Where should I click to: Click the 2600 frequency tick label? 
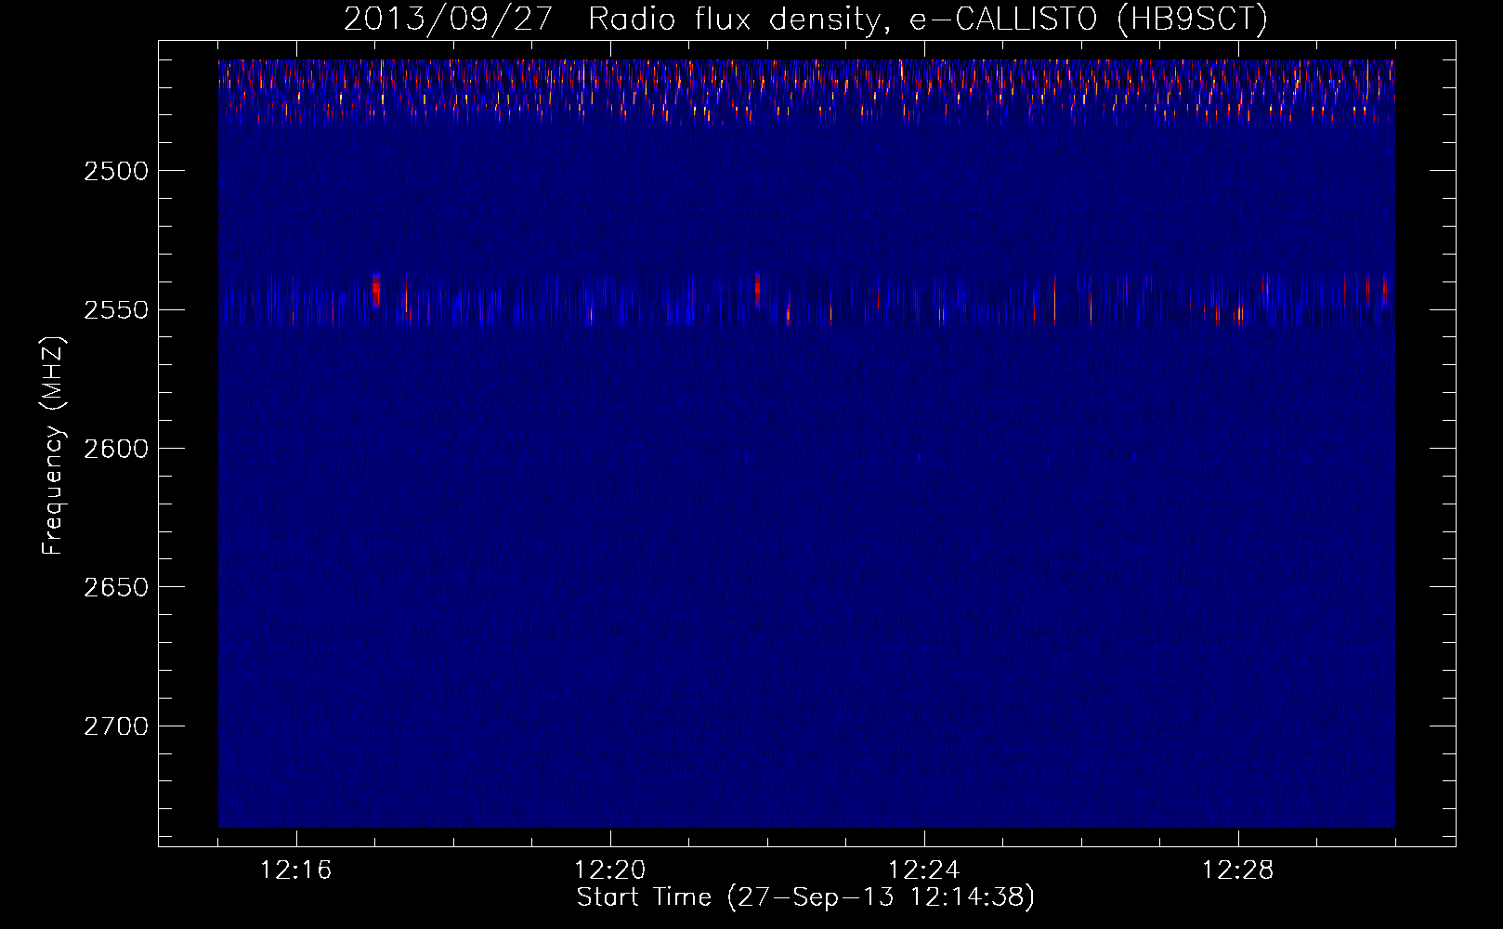pos(116,449)
